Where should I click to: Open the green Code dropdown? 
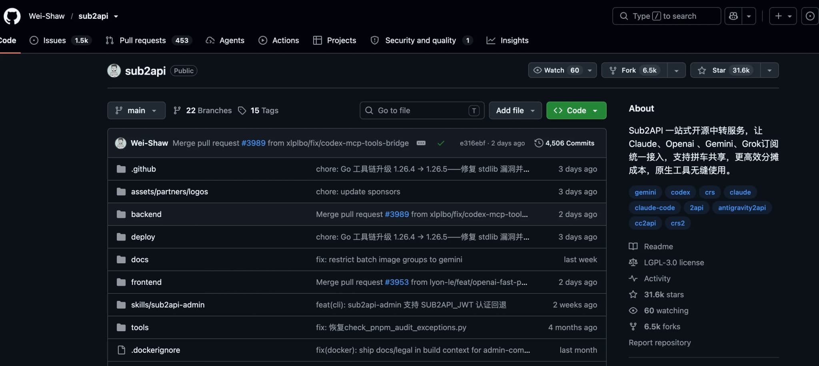tap(576, 110)
